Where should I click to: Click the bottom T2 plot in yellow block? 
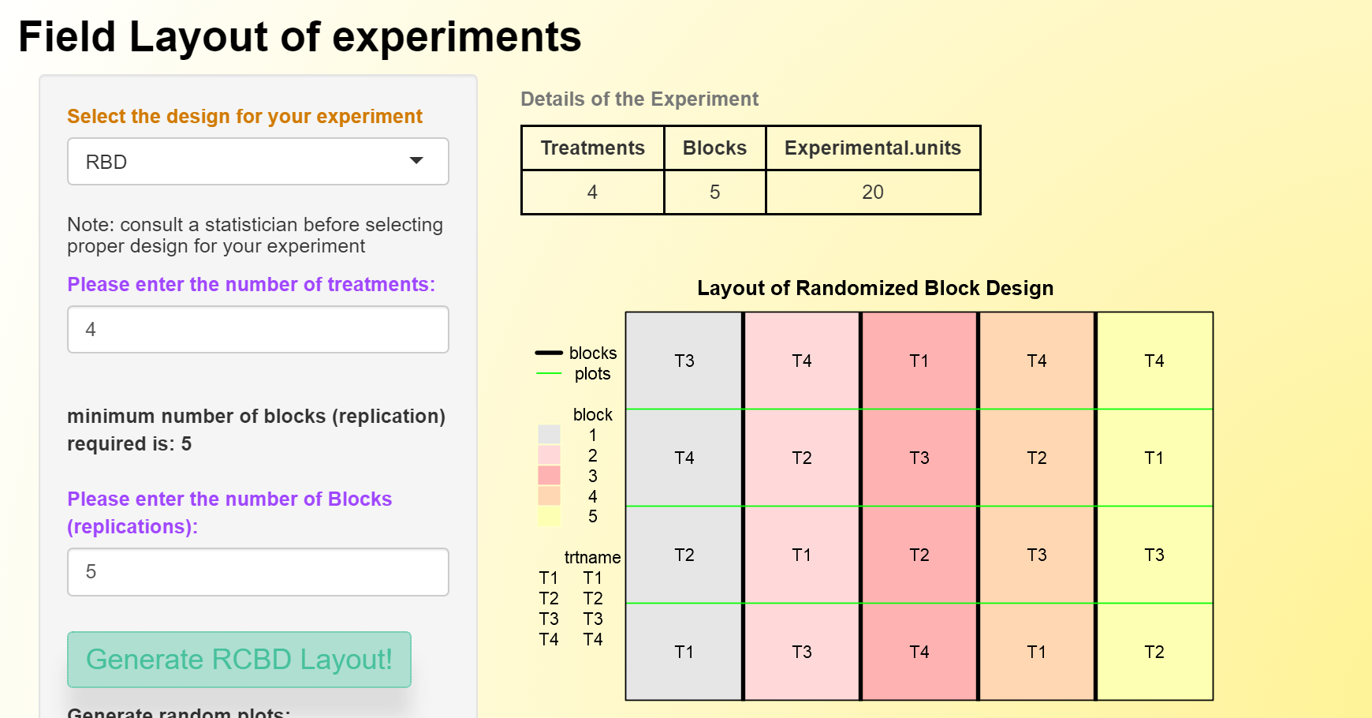coord(1154,652)
